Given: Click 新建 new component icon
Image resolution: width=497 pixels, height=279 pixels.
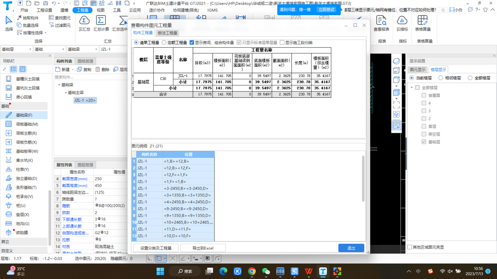Looking at the screenshot, I should [x=58, y=69].
